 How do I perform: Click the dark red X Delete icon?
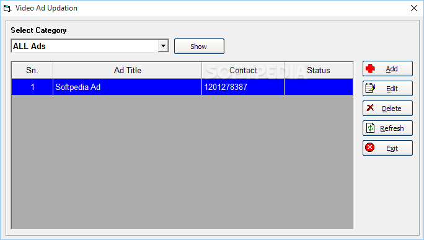coord(370,108)
